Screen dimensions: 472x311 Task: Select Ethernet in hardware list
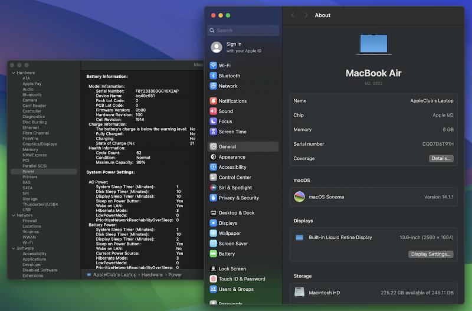[31, 127]
